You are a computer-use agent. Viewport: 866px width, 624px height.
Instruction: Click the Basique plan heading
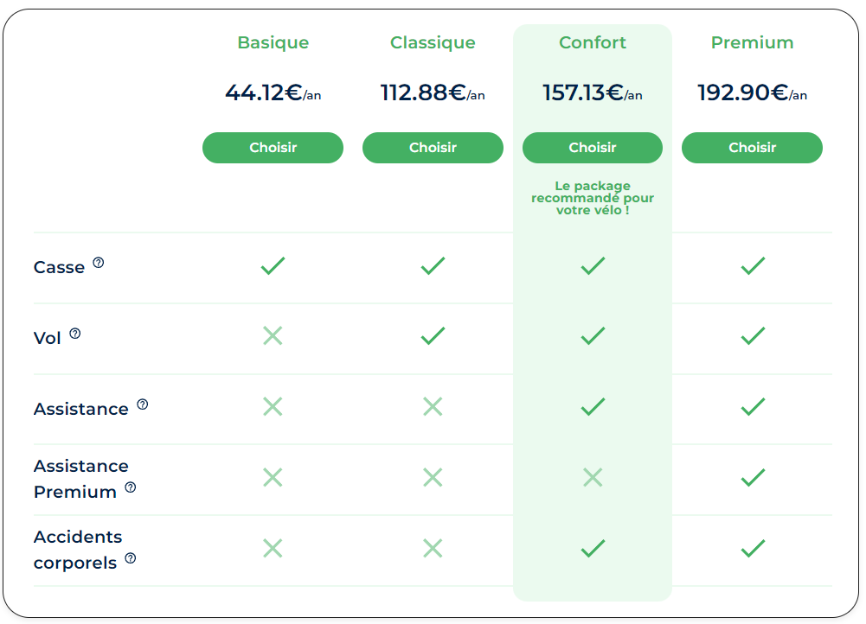tap(273, 42)
